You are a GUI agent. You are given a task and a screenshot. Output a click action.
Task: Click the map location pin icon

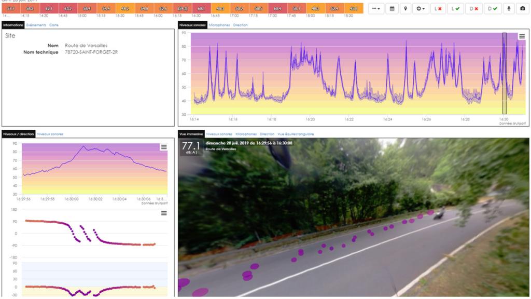click(406, 9)
